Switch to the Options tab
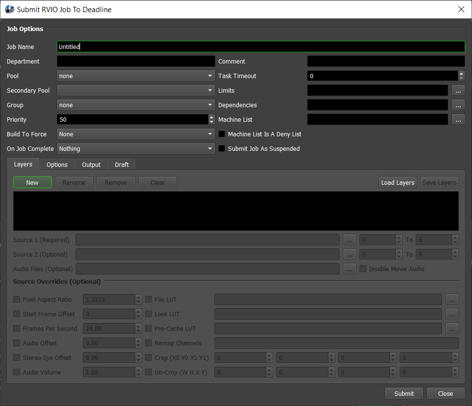Image resolution: width=472 pixels, height=406 pixels. click(57, 165)
